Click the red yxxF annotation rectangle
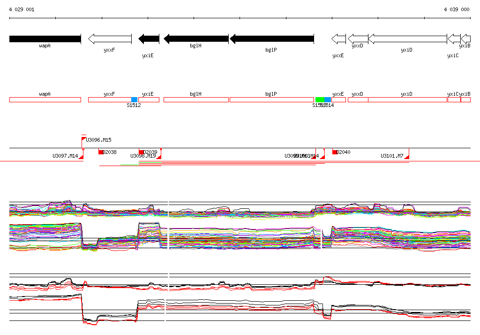The image size is (480, 335). [x=110, y=99]
